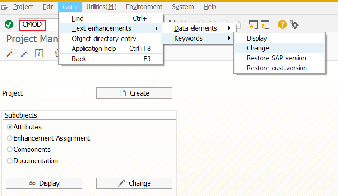Click the second wand change icon
Image resolution: width=338 pixels, height=196 pixels.
[25, 53]
